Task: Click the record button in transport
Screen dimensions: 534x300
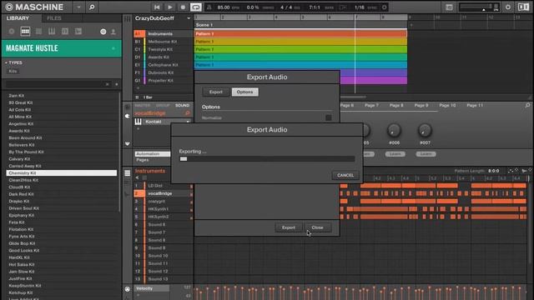Action: pos(183,7)
